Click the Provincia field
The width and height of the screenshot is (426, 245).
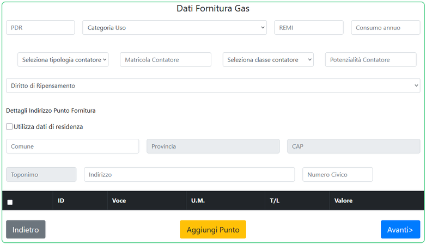point(213,146)
